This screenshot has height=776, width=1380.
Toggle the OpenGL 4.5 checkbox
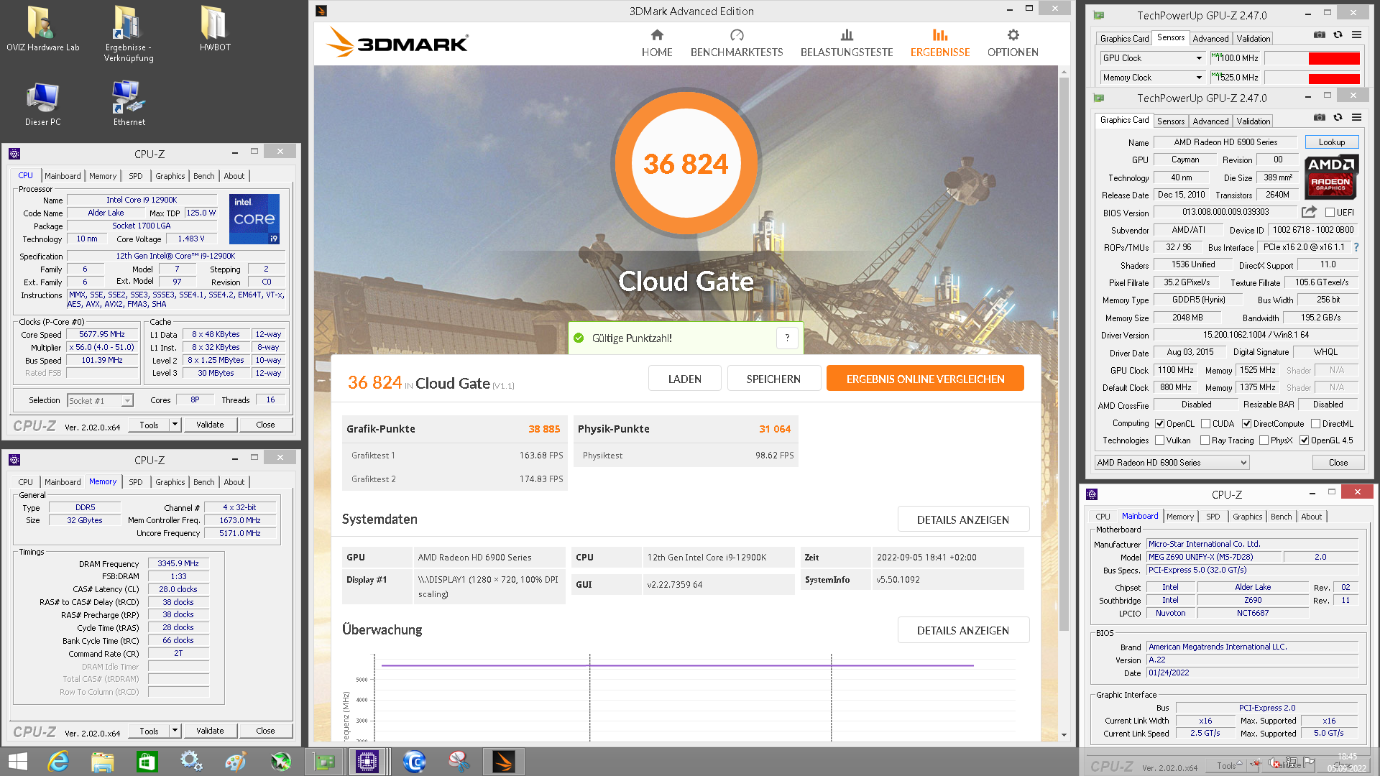1304,440
